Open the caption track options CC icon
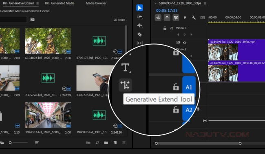Viewport: 265px width, 154px height. point(203,17)
